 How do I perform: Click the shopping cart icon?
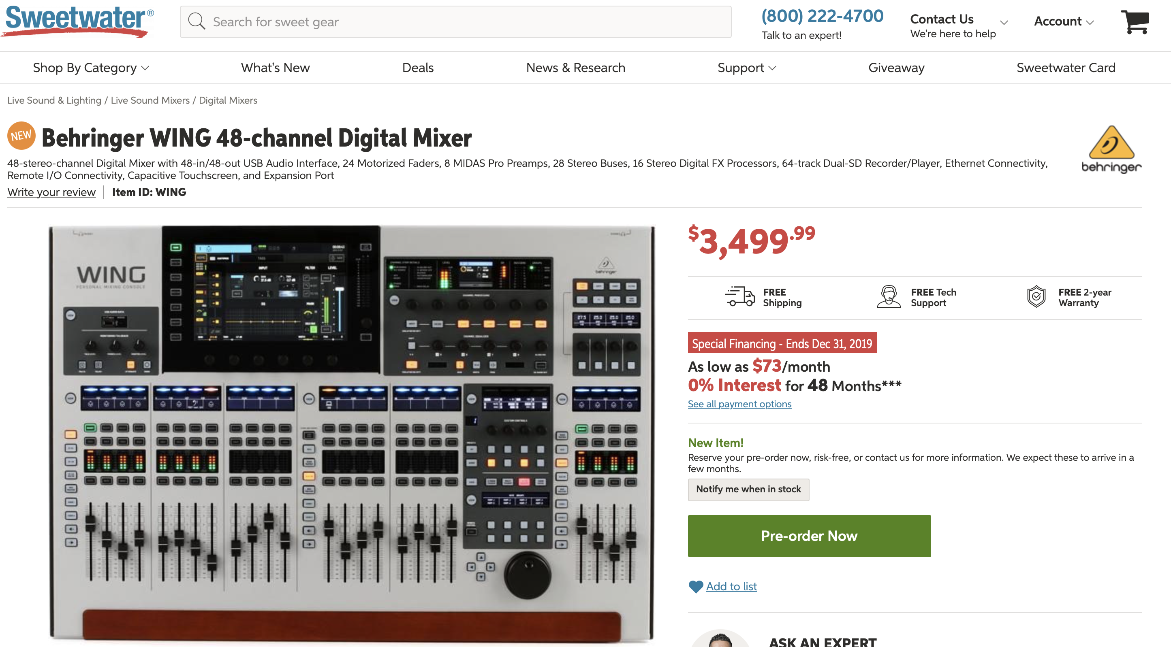pyautogui.click(x=1135, y=21)
